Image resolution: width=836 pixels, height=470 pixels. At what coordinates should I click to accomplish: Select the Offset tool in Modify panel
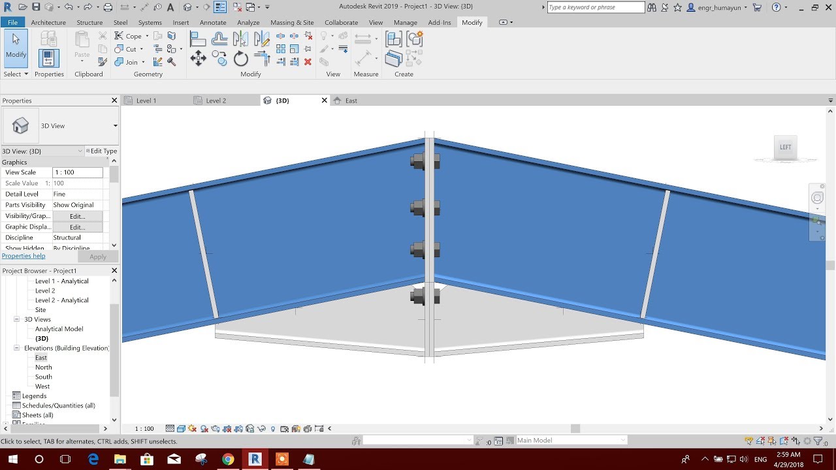click(220, 39)
